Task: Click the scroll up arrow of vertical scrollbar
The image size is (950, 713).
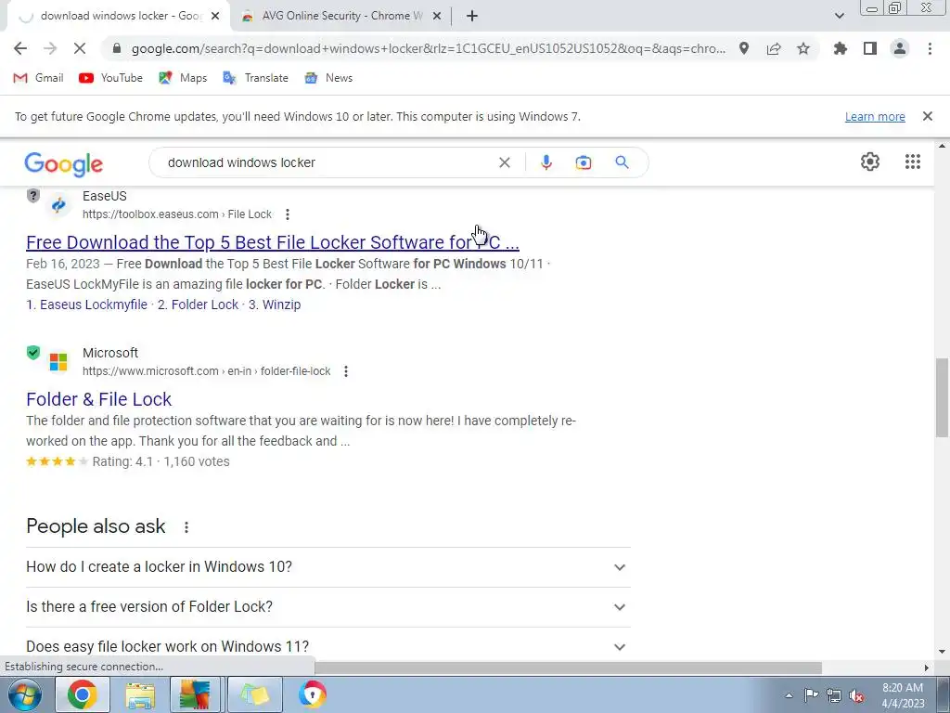Action: (942, 146)
